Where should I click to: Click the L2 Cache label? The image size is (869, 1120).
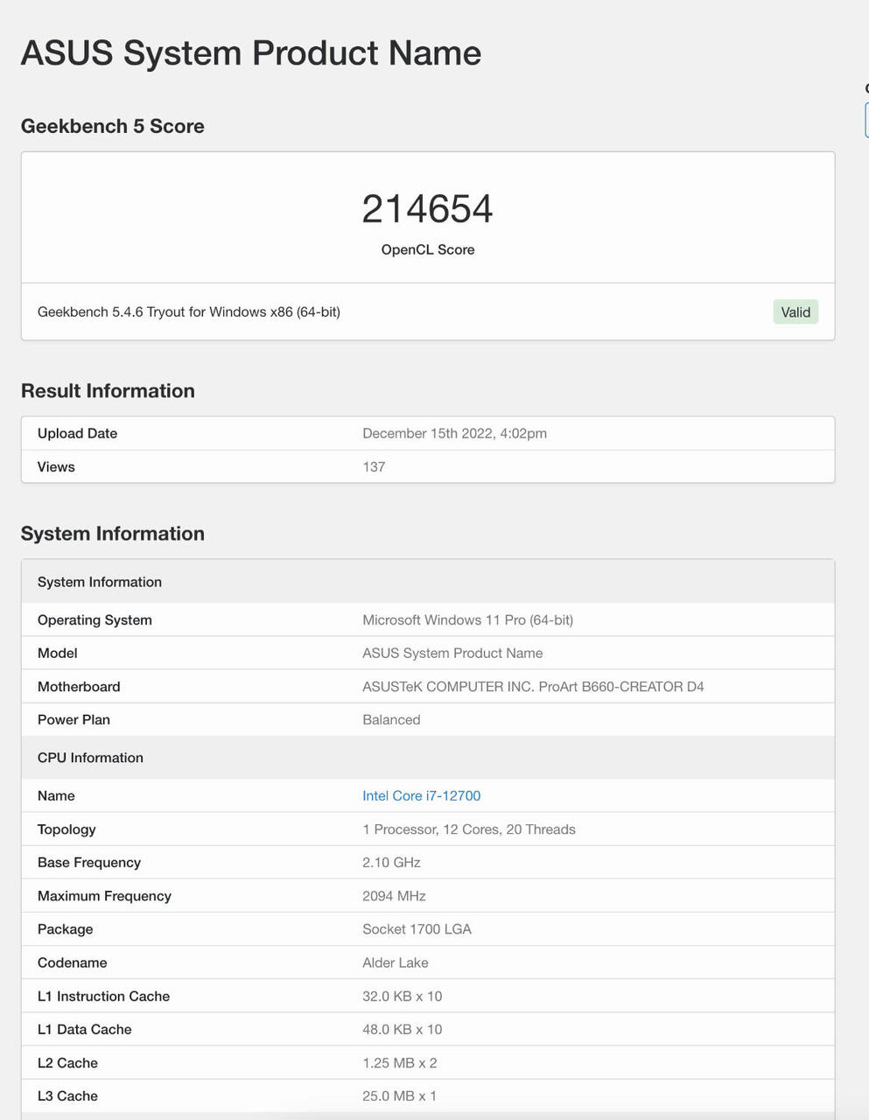pyautogui.click(x=67, y=1063)
